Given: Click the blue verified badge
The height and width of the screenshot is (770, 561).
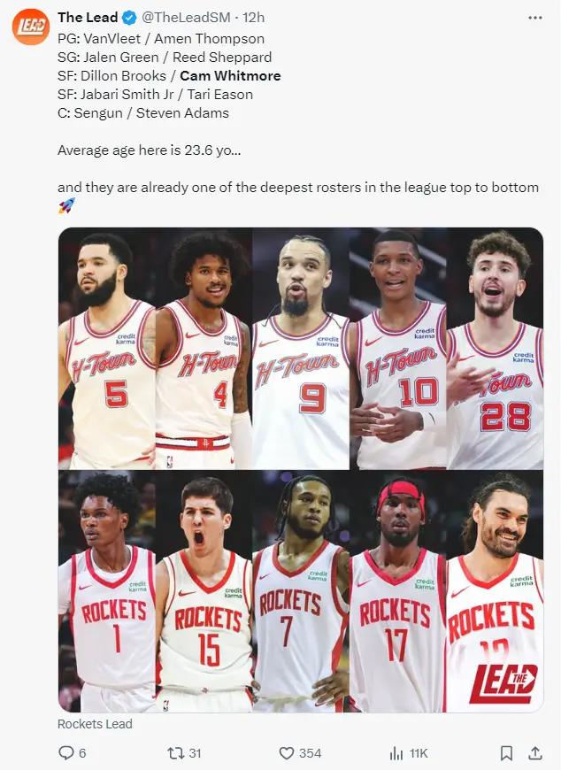Looking at the screenshot, I should (129, 19).
